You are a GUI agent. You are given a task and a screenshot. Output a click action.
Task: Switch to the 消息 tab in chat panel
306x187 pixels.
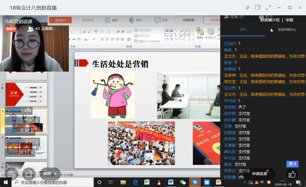pos(242,30)
